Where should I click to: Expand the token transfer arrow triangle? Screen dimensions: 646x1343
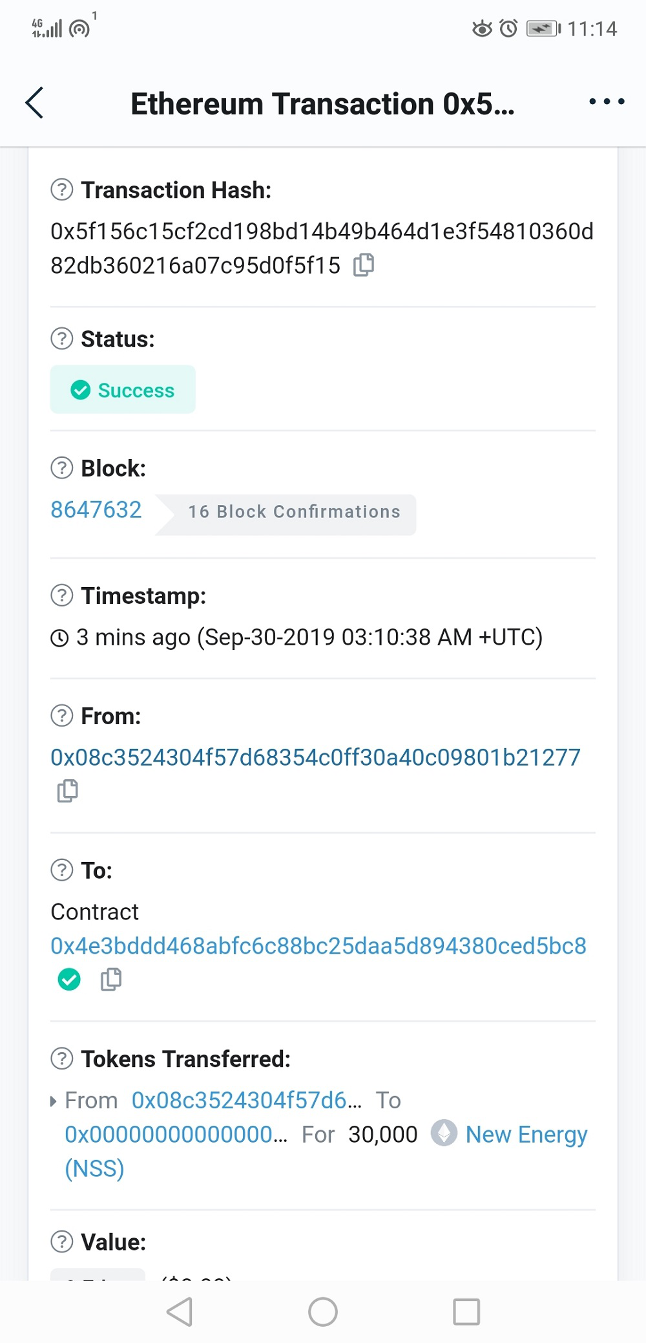point(54,1101)
